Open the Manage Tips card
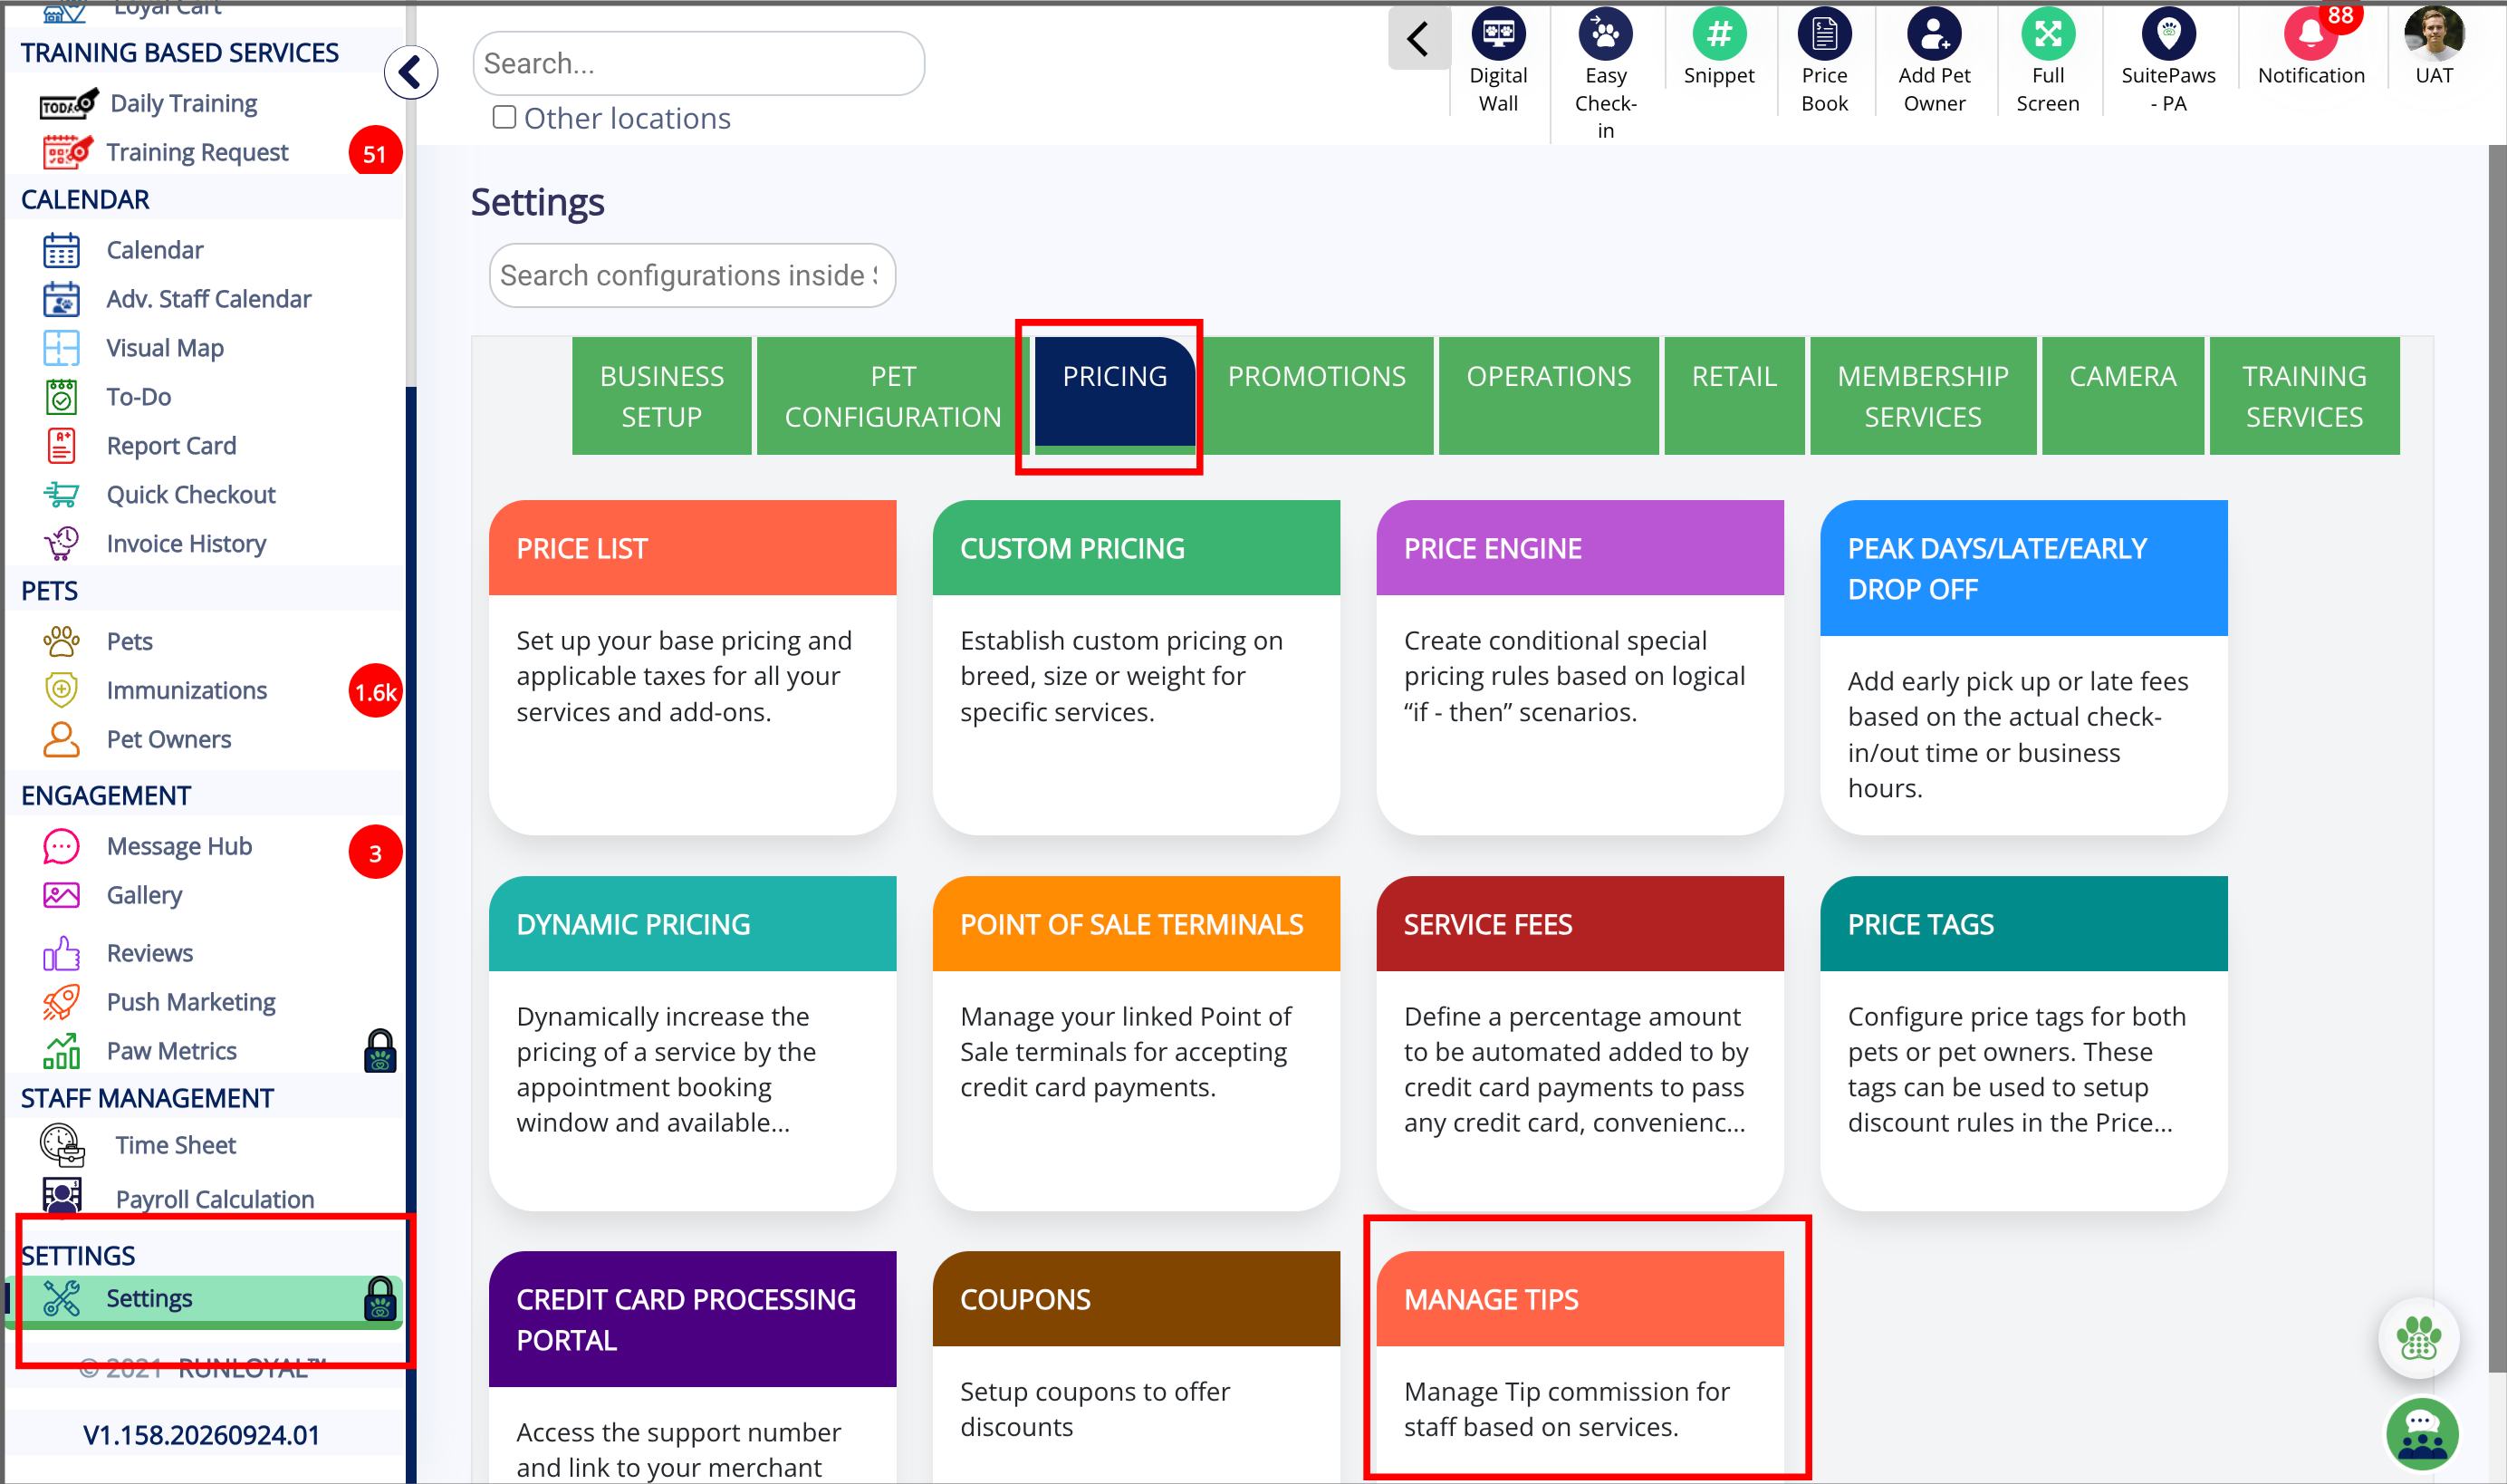 (1580, 1365)
